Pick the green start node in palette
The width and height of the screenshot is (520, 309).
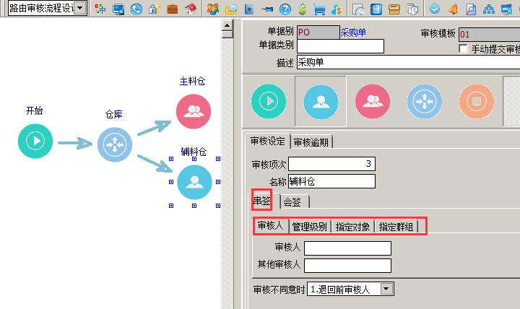click(269, 102)
